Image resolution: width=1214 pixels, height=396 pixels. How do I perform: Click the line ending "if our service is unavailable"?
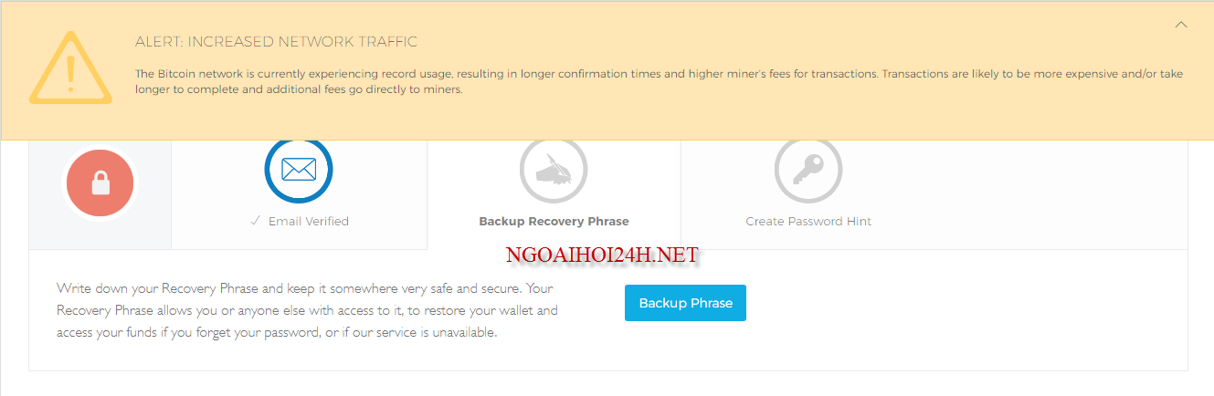(x=276, y=332)
